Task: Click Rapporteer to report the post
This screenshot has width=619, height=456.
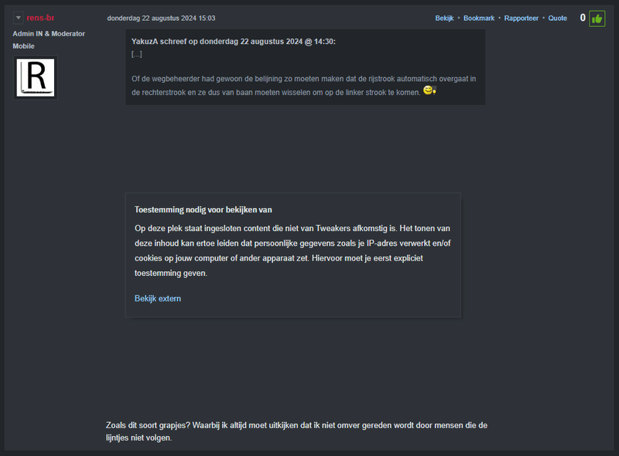Action: pyautogui.click(x=522, y=18)
